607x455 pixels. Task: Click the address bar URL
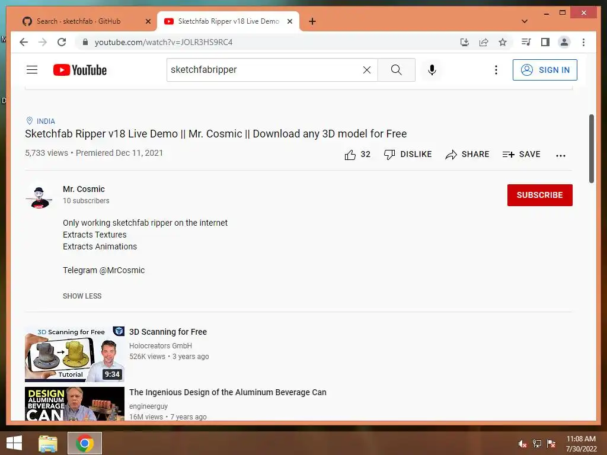pos(164,42)
